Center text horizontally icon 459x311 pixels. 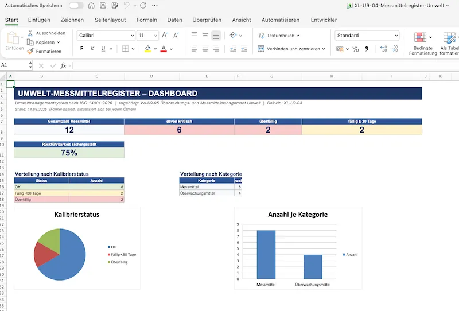point(205,49)
